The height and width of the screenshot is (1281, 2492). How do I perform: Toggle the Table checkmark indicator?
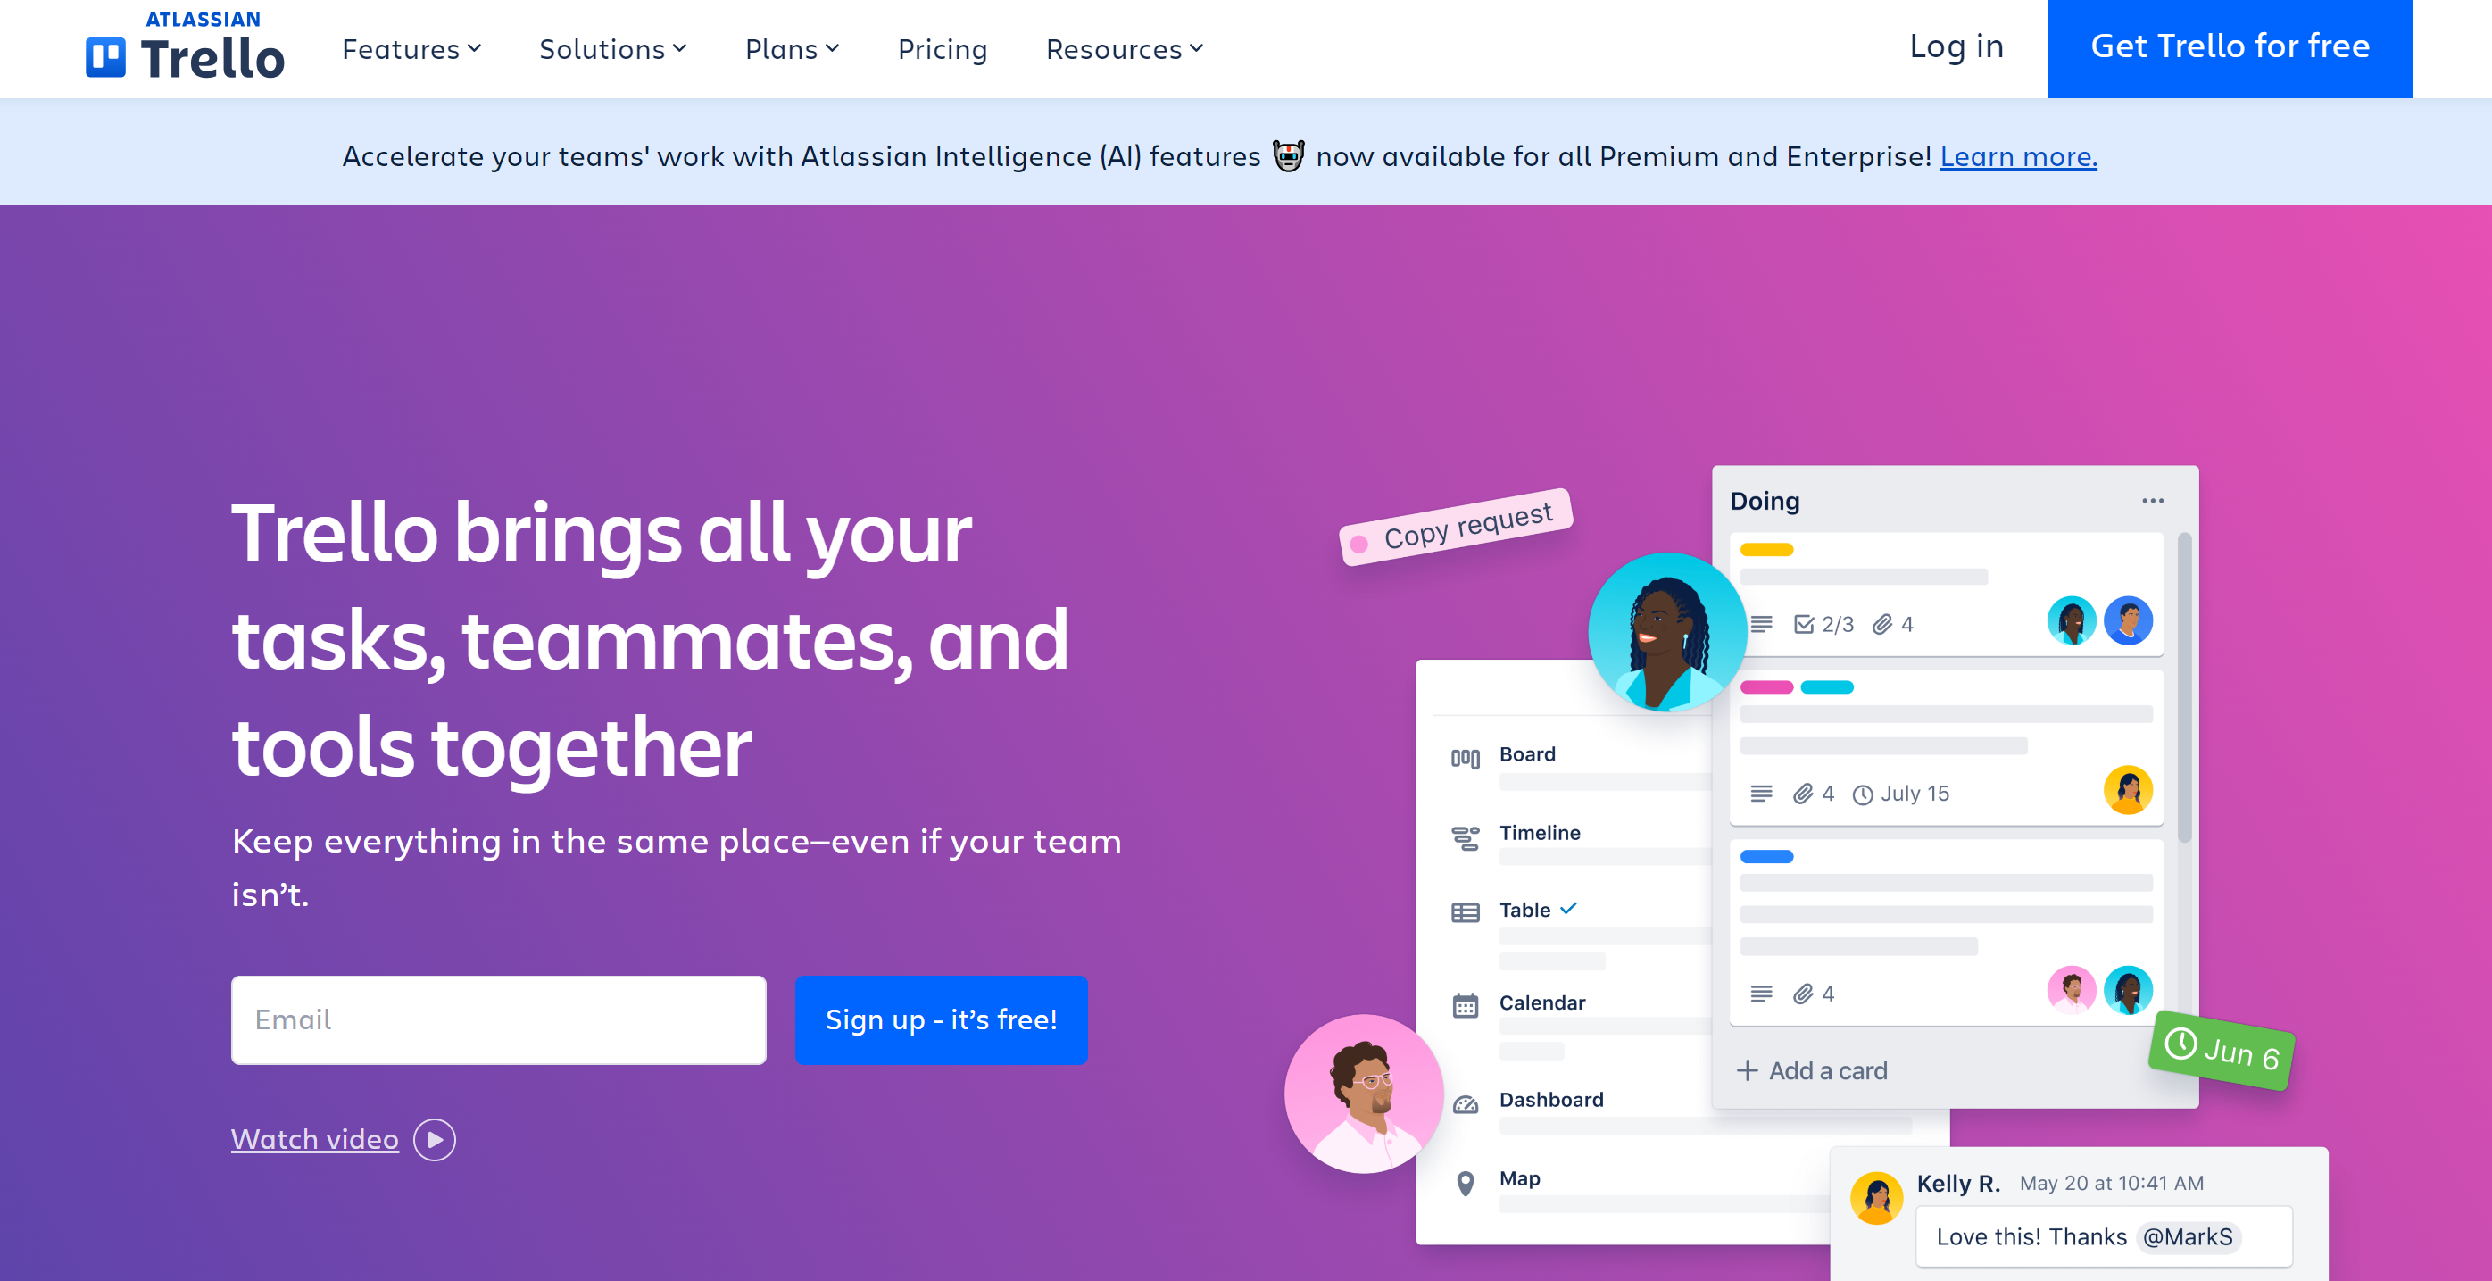pos(1574,907)
